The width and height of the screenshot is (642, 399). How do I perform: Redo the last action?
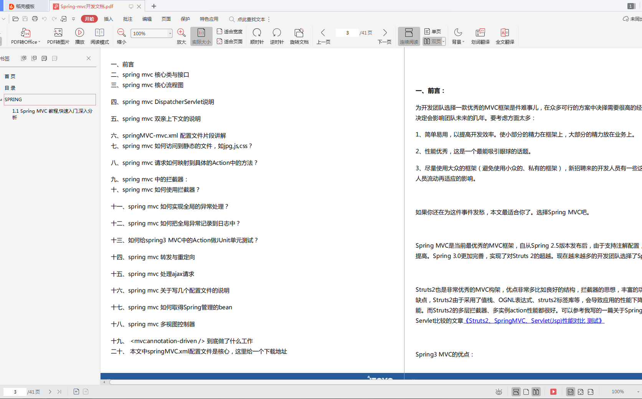tap(54, 19)
